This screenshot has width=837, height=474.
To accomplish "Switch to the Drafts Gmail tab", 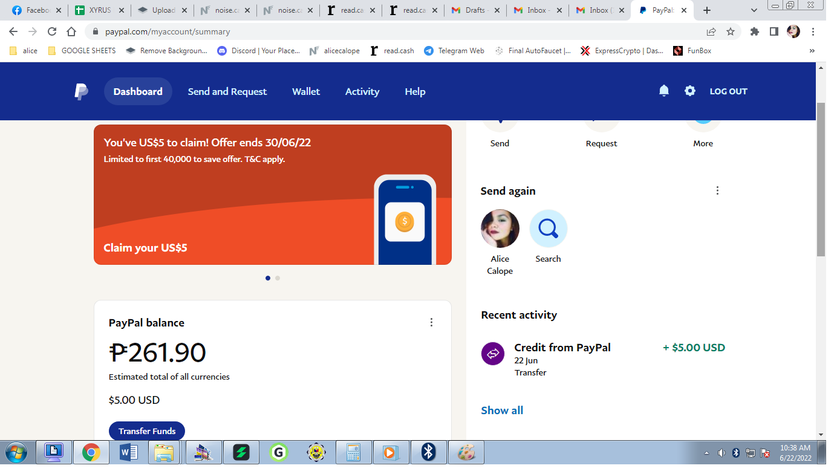I will pyautogui.click(x=476, y=10).
